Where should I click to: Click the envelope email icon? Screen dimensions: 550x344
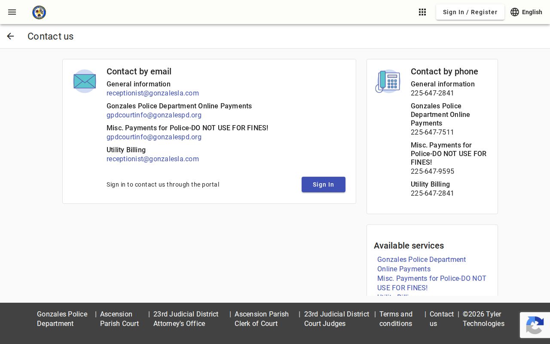pos(85,81)
